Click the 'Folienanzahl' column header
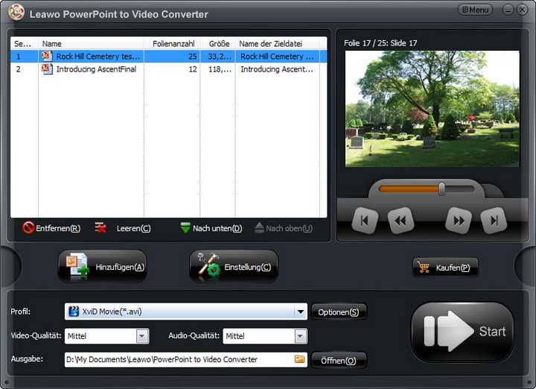Image resolution: width=536 pixels, height=389 pixels. coord(172,43)
